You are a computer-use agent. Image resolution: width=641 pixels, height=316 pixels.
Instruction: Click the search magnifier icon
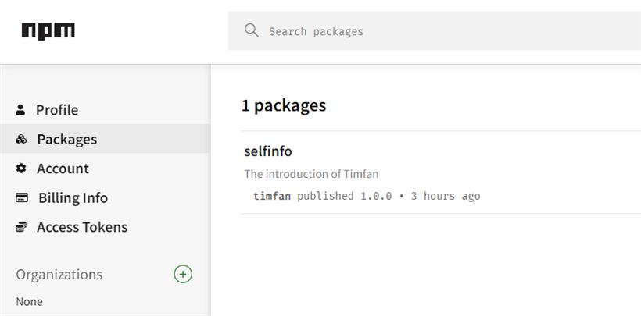[251, 30]
